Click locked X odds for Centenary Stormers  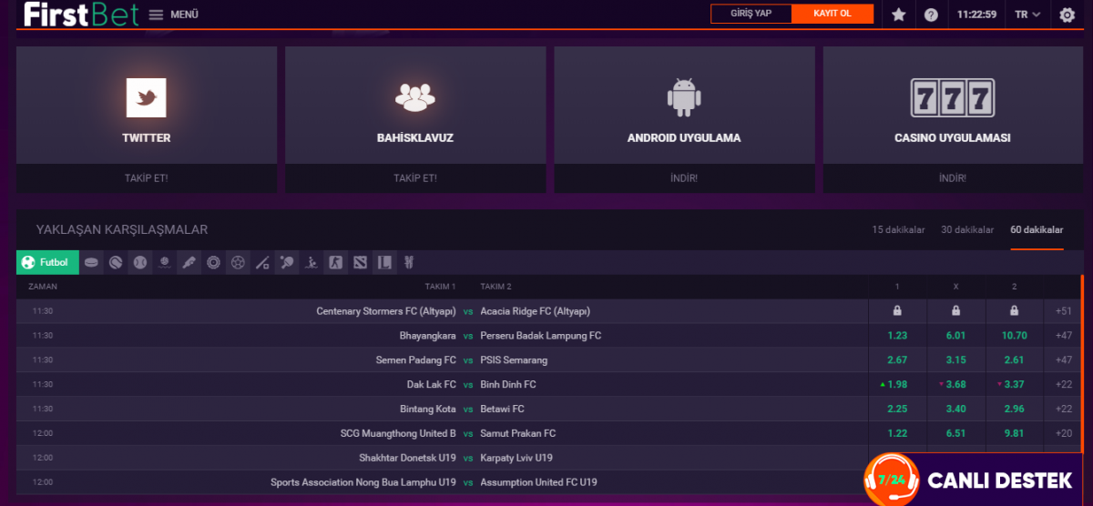coord(955,311)
